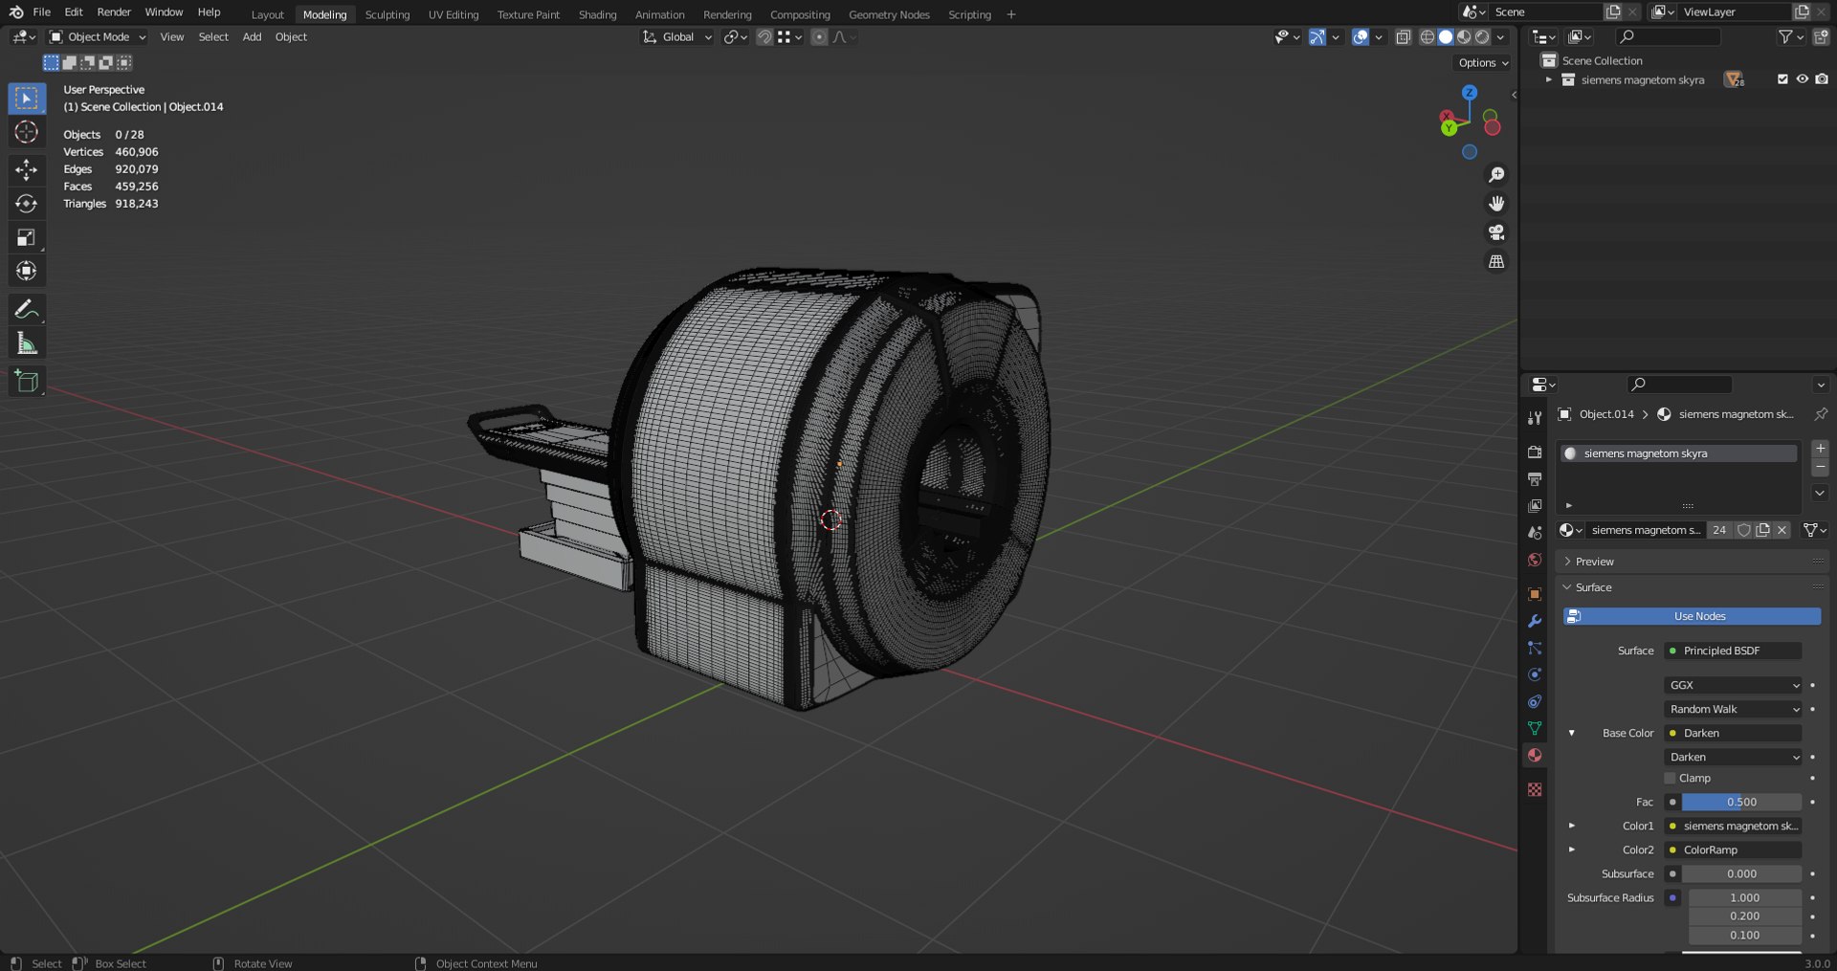
Task: Uncheck the siemens magnetom skyra collection checkbox
Action: pos(1782,79)
